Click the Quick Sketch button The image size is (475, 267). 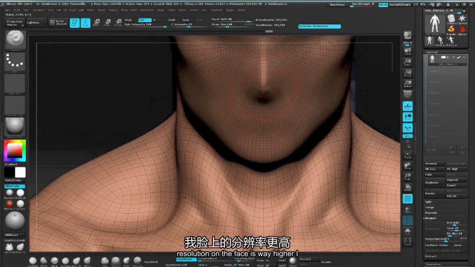(x=58, y=23)
